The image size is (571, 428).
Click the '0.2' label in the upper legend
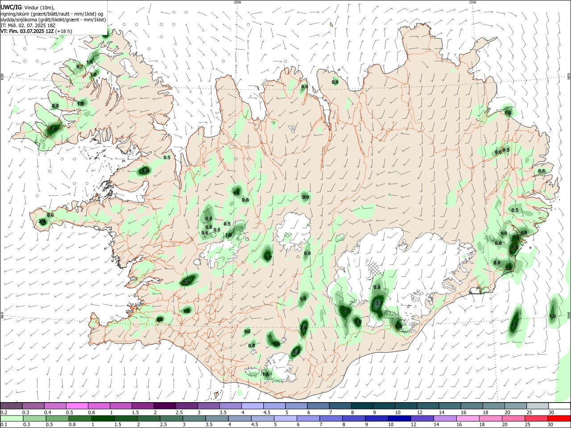4,412
